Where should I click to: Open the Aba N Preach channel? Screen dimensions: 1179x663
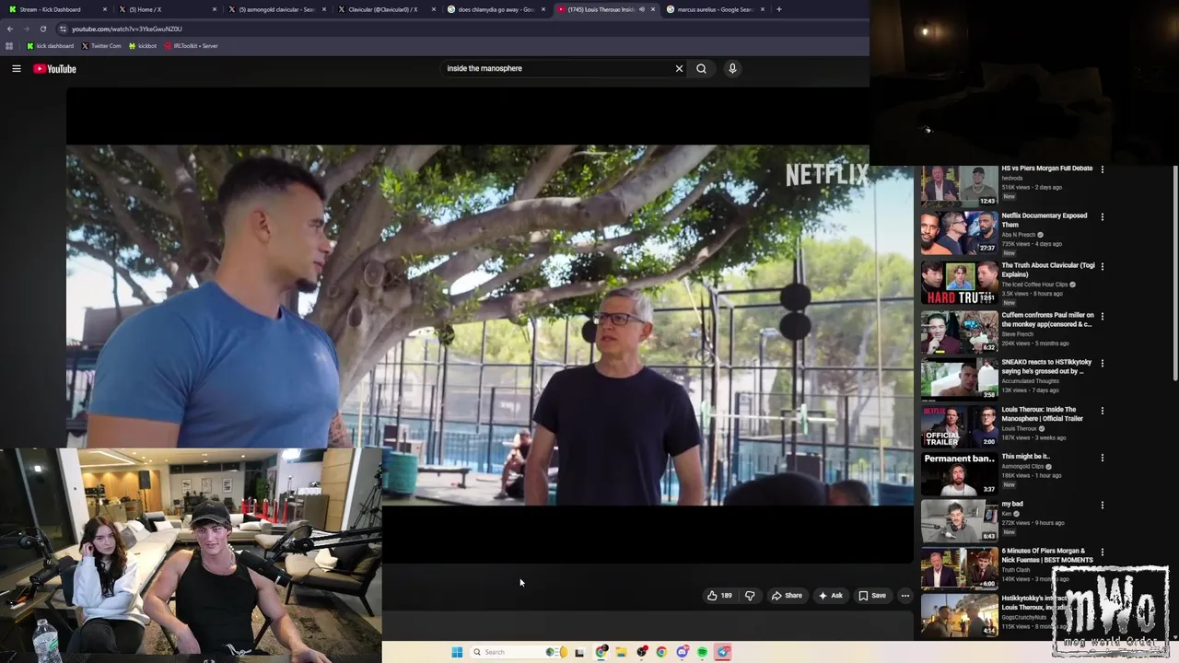coord(1020,235)
